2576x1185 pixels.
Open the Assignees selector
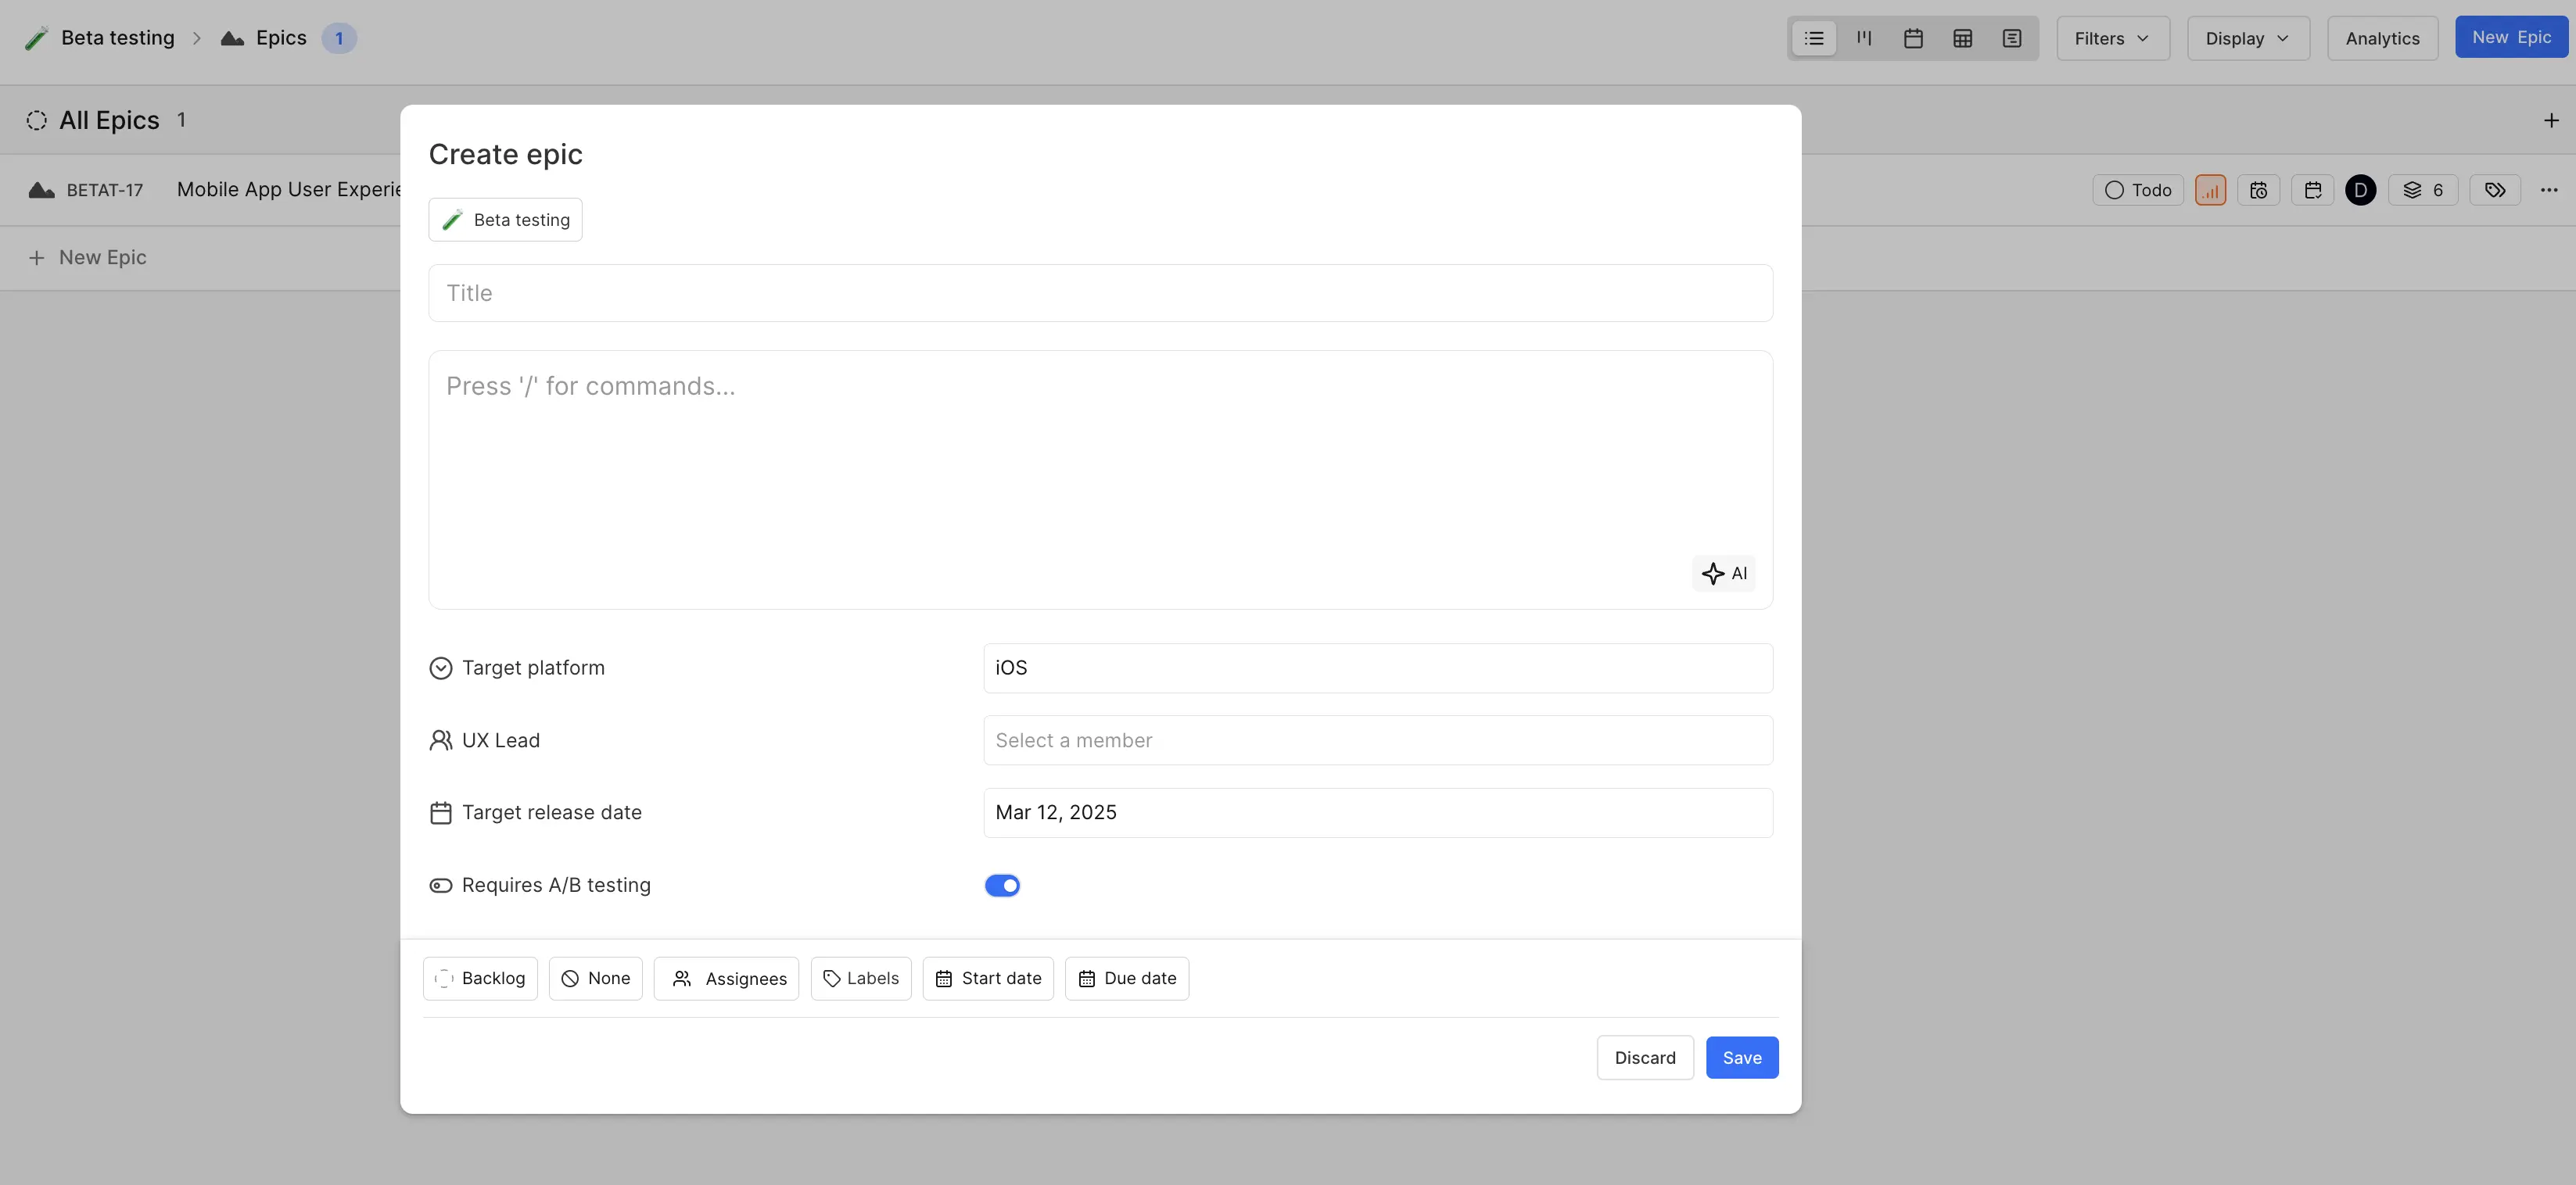(x=726, y=978)
